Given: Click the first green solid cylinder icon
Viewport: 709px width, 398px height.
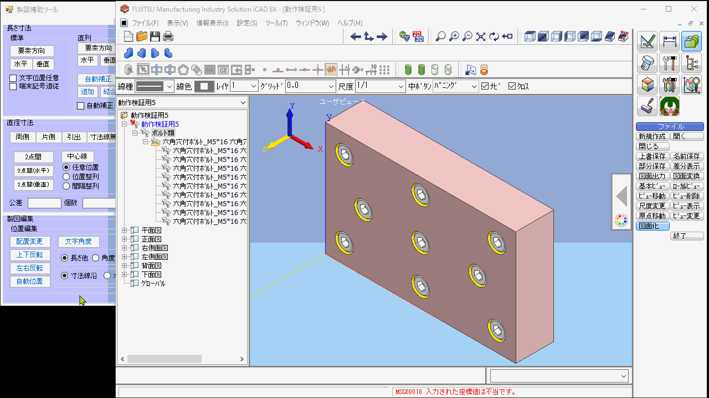Looking at the screenshot, I should tap(408, 70).
